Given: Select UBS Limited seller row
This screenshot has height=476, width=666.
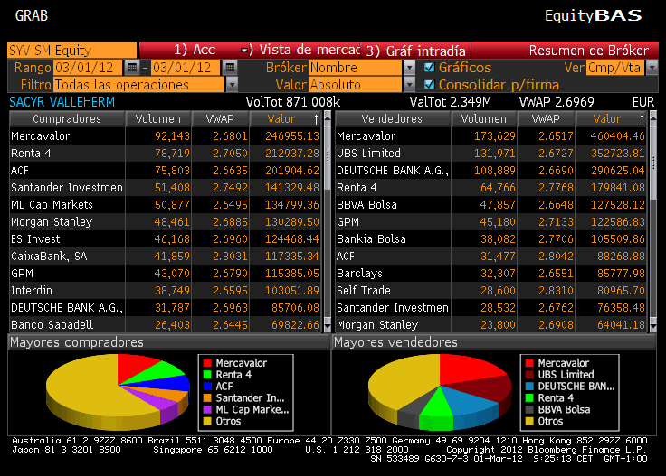Looking at the screenshot, I should [491, 153].
